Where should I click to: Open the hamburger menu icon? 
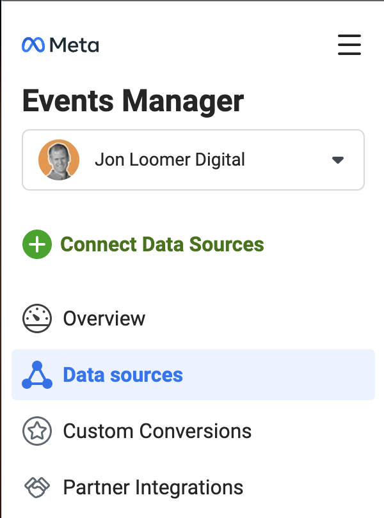pyautogui.click(x=349, y=45)
